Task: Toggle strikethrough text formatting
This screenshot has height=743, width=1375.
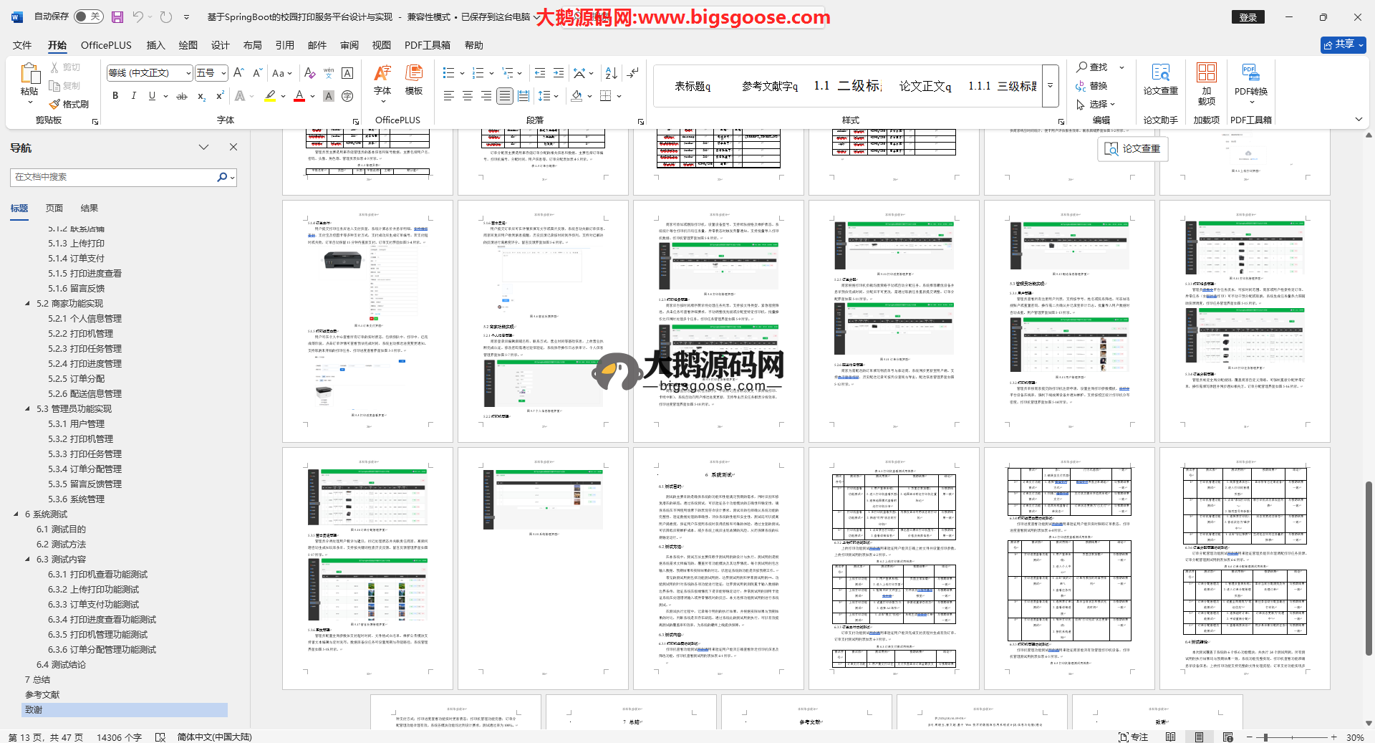Action: 182,96
